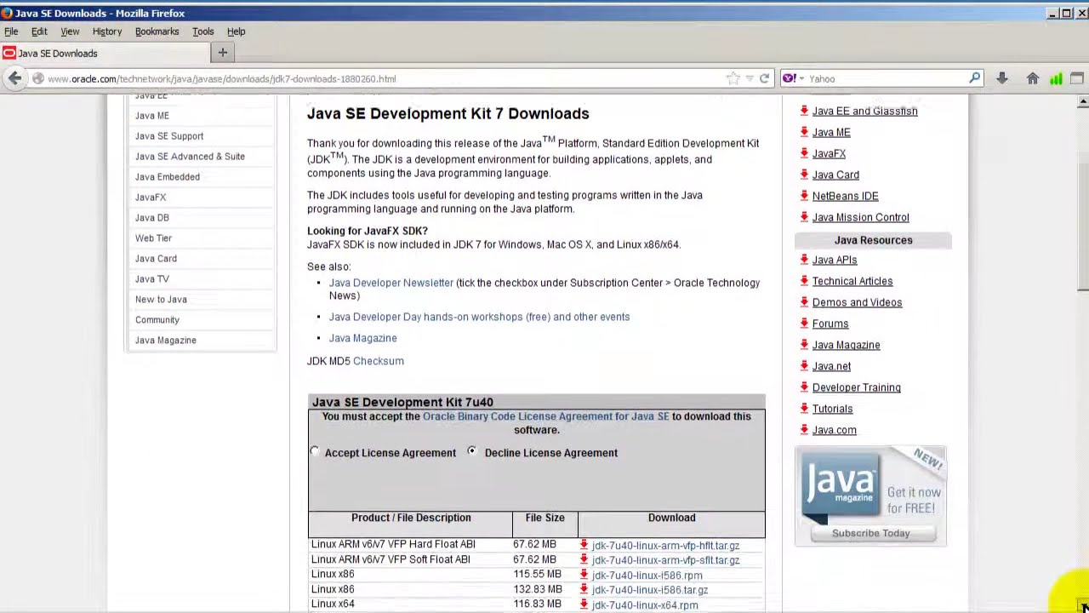Screen dimensions: 1089x613
Task: Open Java SE Advanced & Suite sidebar link
Action: (x=190, y=157)
